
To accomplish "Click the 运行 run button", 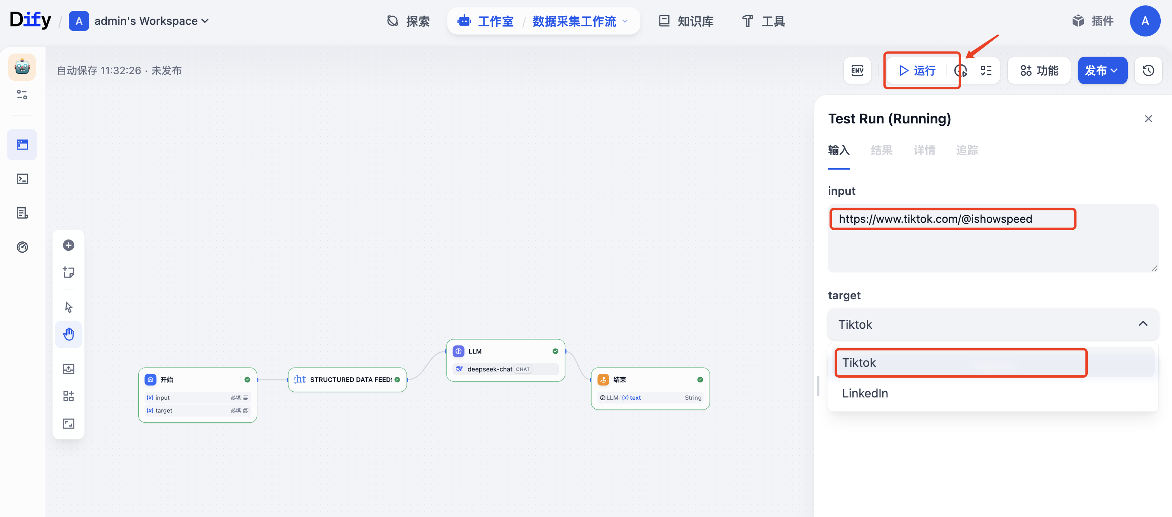I will [x=917, y=71].
